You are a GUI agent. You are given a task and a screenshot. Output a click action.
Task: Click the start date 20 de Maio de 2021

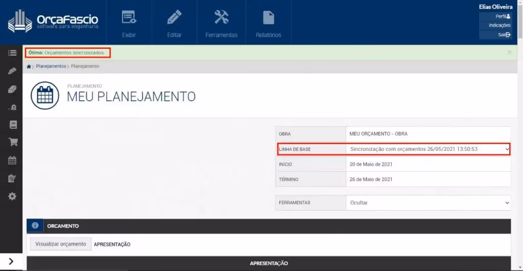[x=371, y=164]
